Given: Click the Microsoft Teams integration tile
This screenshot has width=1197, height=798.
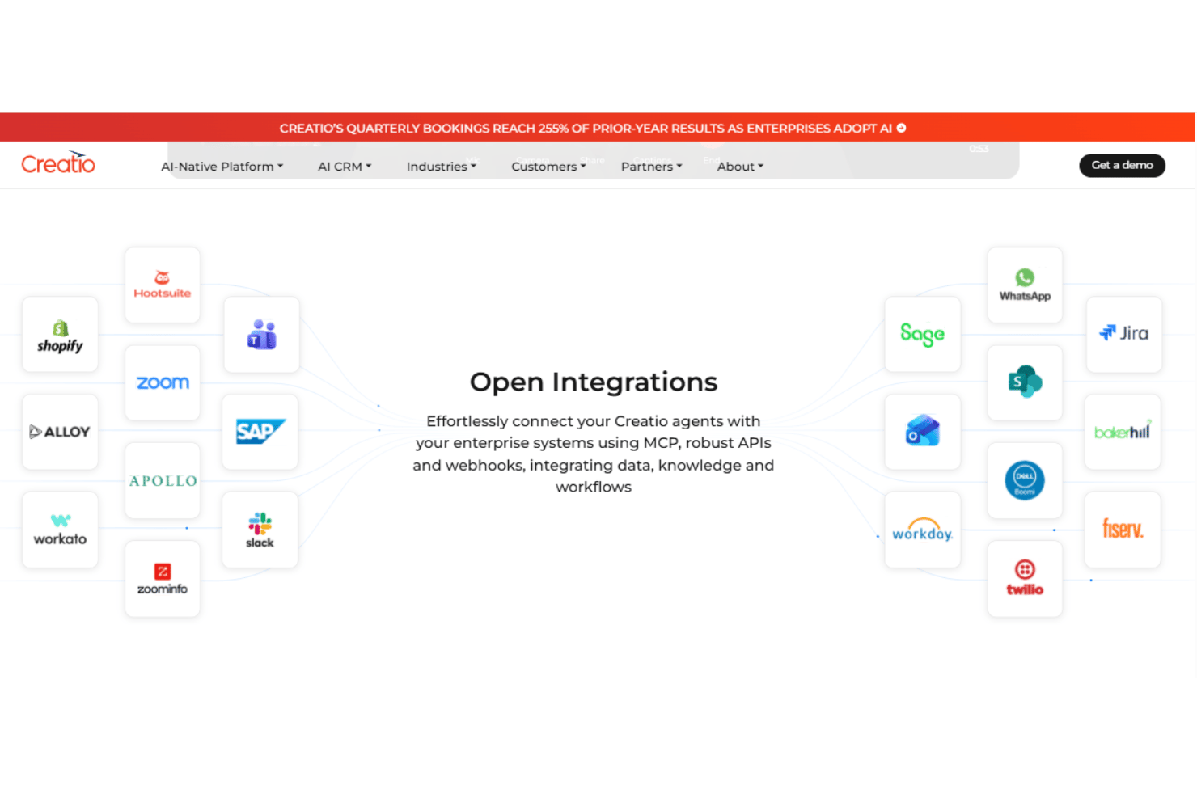Looking at the screenshot, I should [x=261, y=335].
